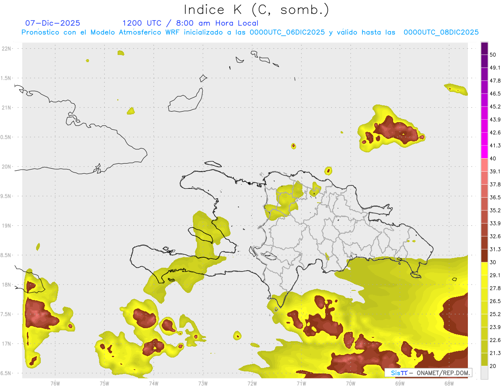Click the dark brown color segment between 30 and 31.3

484,256
